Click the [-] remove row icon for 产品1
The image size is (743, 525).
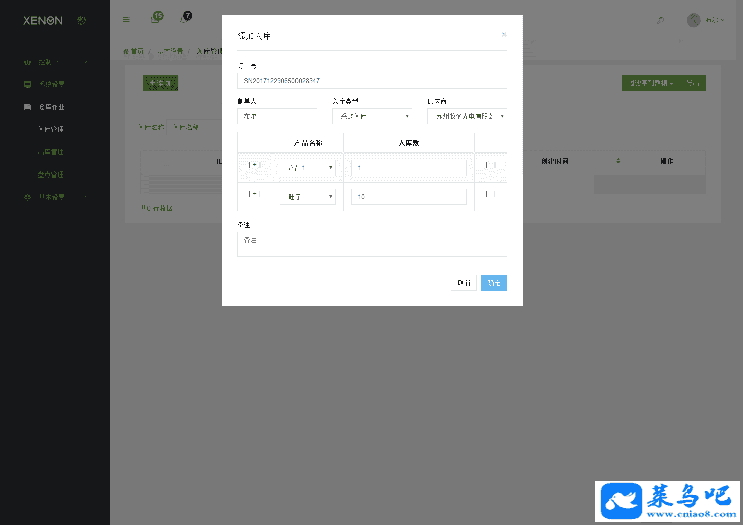[x=491, y=165]
